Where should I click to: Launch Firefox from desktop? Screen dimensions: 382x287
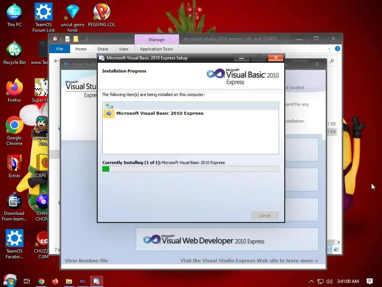tap(15, 90)
